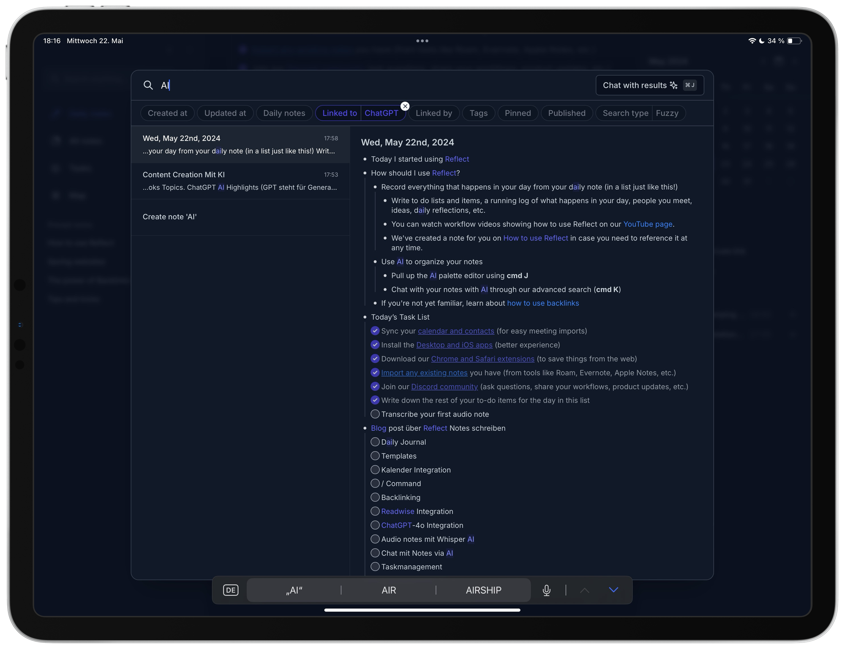
Task: Open the Desktop and iOS apps link
Action: (454, 345)
